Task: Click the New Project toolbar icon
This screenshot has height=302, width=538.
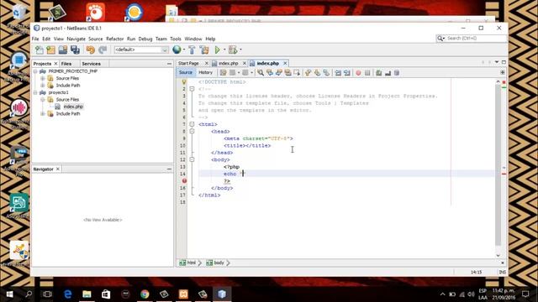Action: [50, 50]
